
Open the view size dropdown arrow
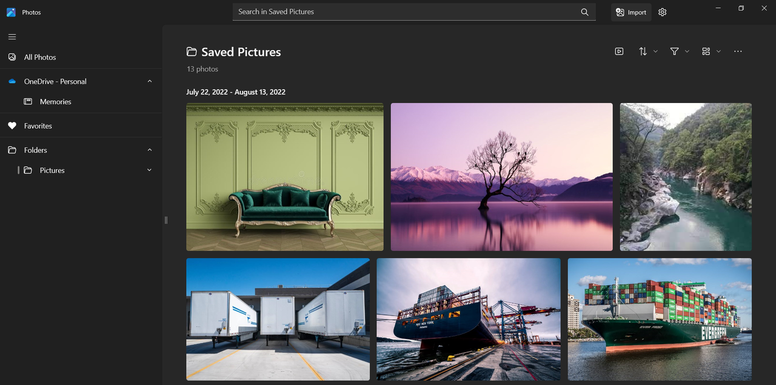[718, 52]
